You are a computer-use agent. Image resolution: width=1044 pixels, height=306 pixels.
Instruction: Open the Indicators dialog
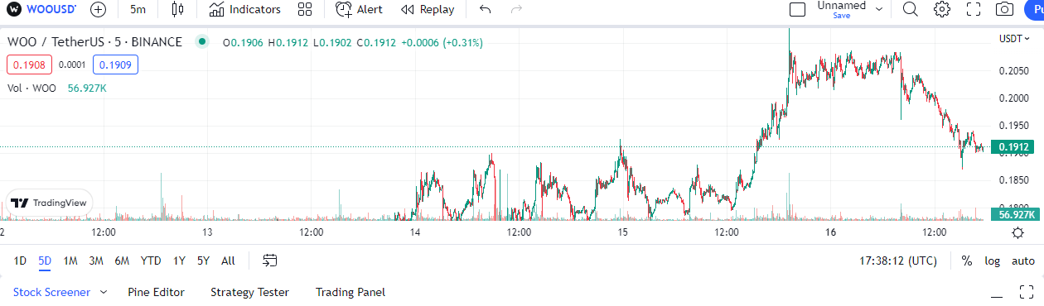244,10
